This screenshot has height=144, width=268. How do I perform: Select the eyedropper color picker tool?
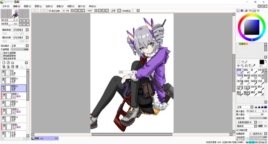tap(254, 66)
